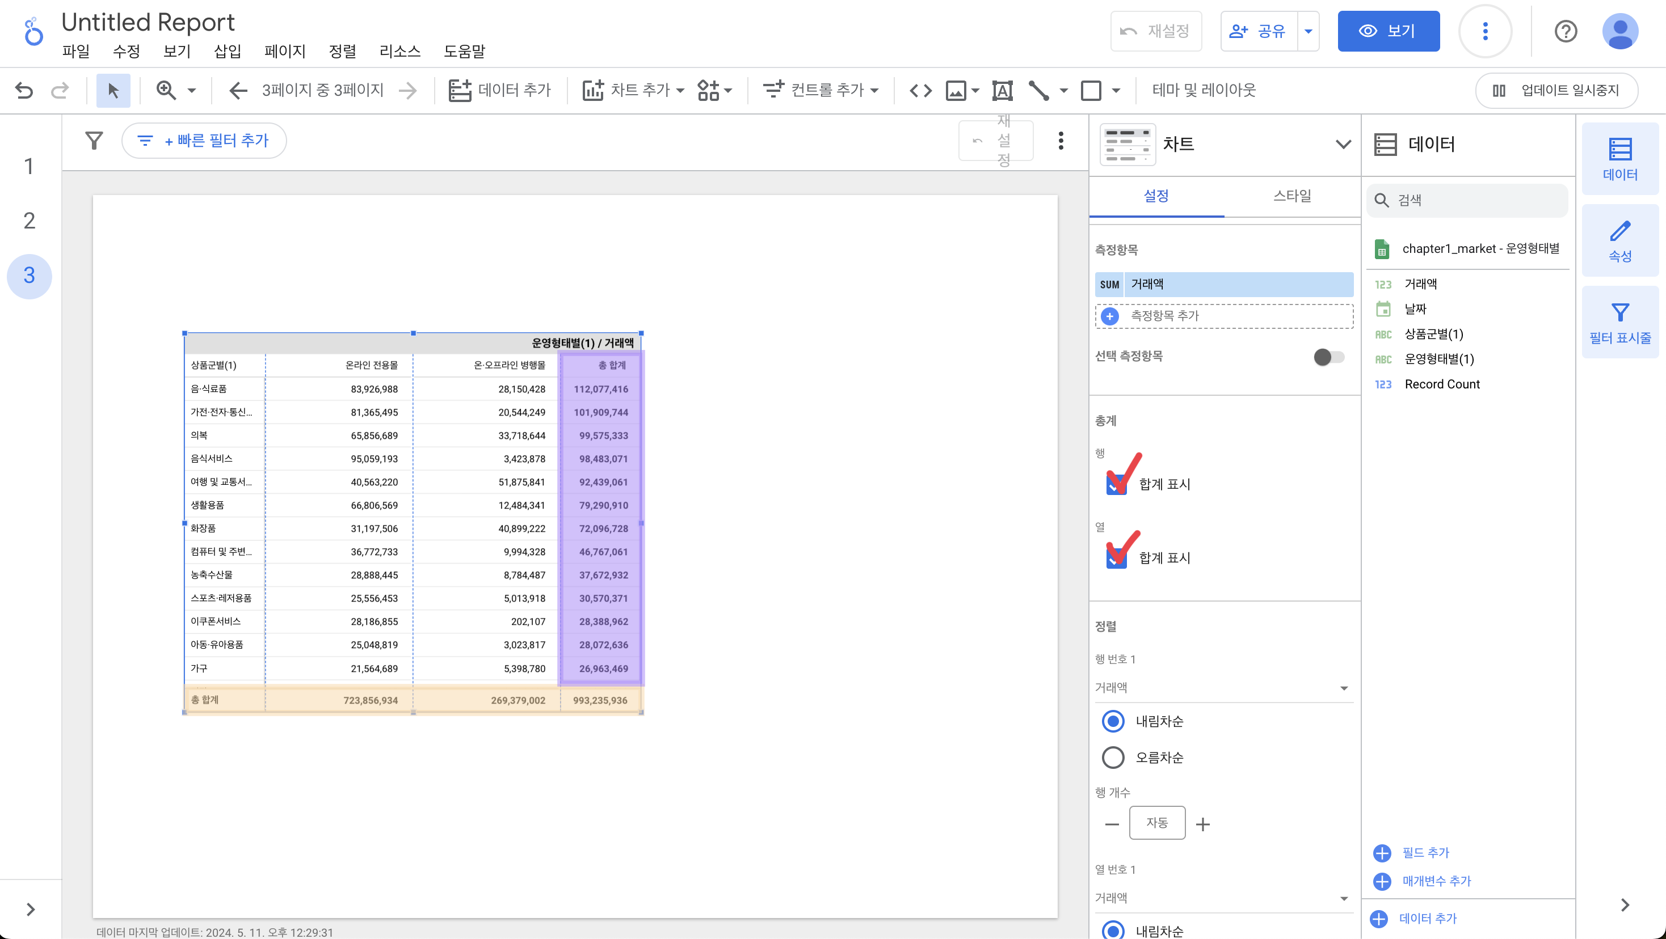The width and height of the screenshot is (1666, 939).
Task: Click the 검색 field search box
Action: [x=1468, y=200]
